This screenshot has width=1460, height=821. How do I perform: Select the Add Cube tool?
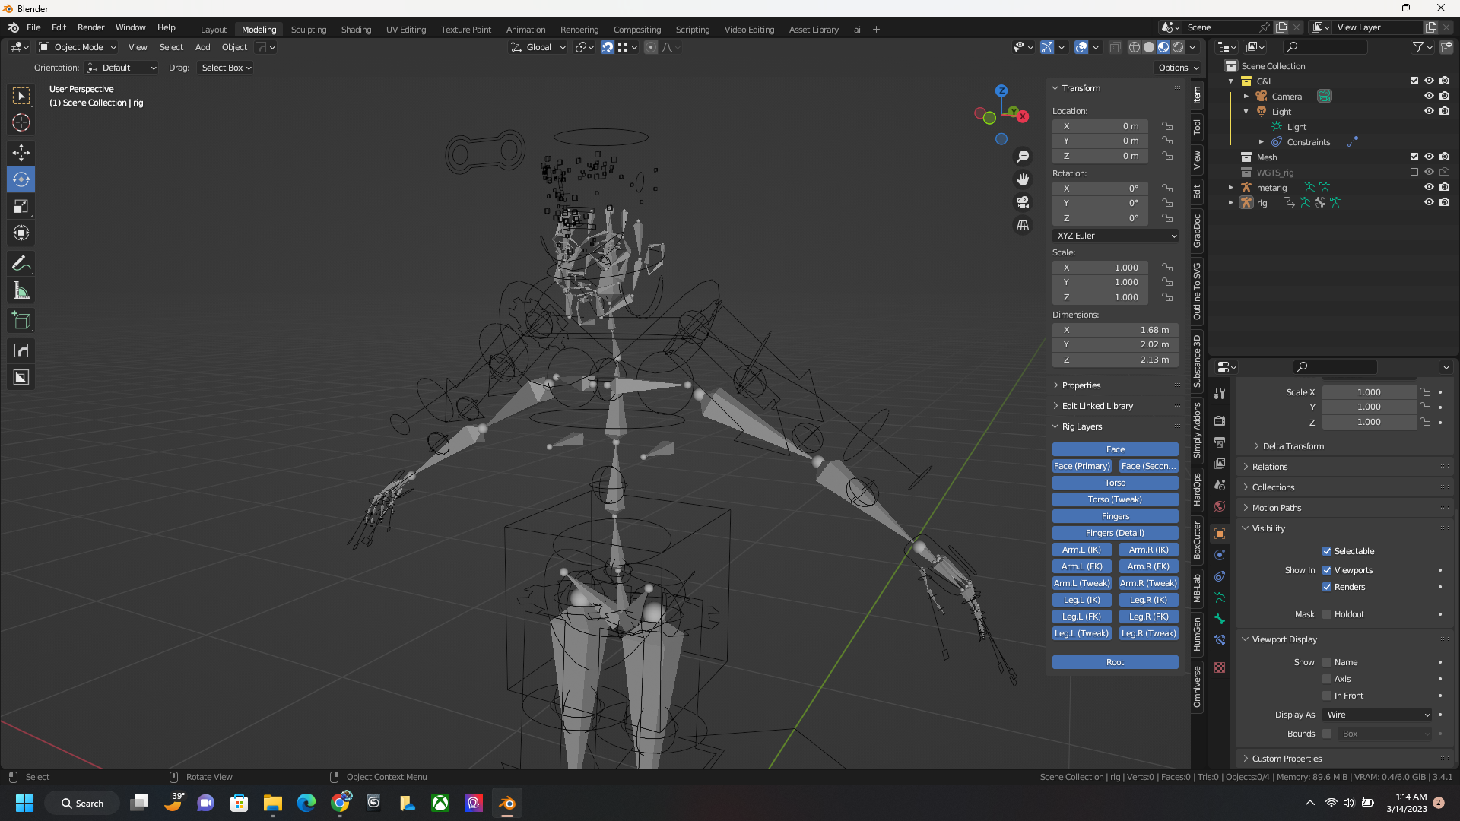click(21, 321)
